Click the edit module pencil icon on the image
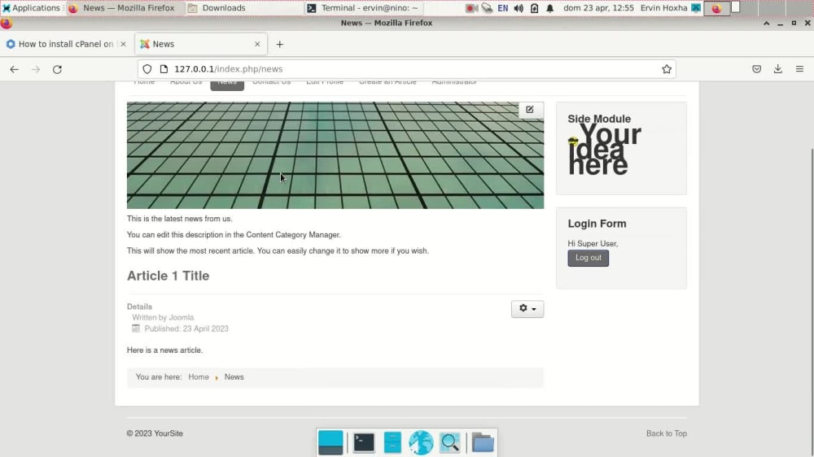Screen dimensions: 814x457 click(x=530, y=110)
